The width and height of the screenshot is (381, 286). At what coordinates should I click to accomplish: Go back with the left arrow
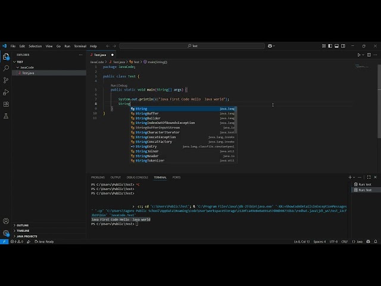click(x=108, y=46)
